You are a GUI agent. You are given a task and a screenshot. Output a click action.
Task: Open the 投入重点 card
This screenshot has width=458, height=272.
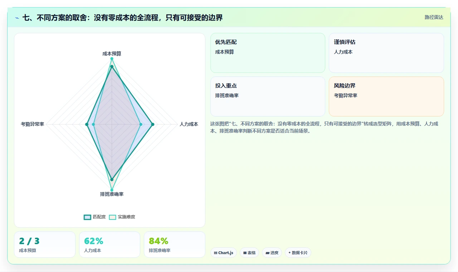268,97
